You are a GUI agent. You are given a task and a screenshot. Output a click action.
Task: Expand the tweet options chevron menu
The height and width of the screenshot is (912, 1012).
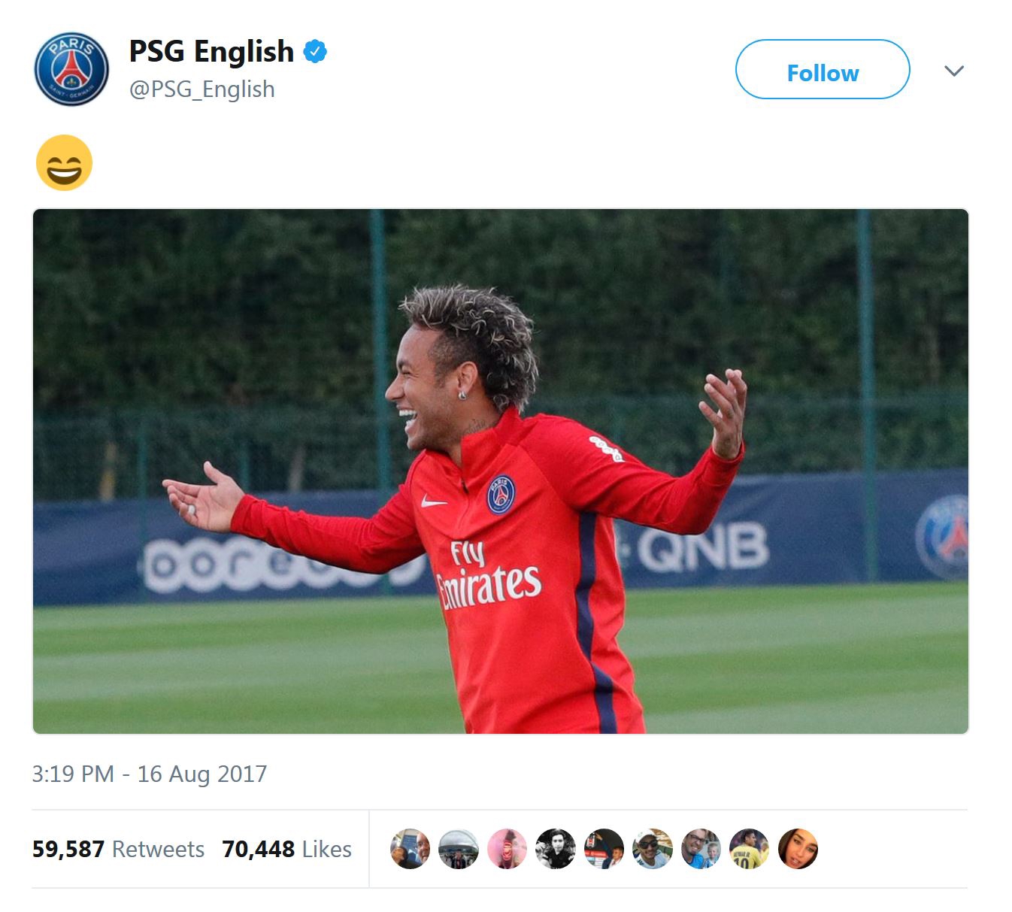tap(954, 71)
